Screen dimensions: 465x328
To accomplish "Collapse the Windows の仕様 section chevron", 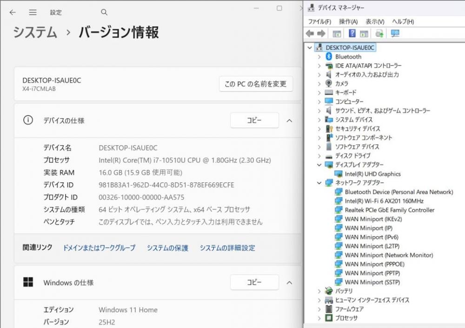I will pyautogui.click(x=289, y=283).
